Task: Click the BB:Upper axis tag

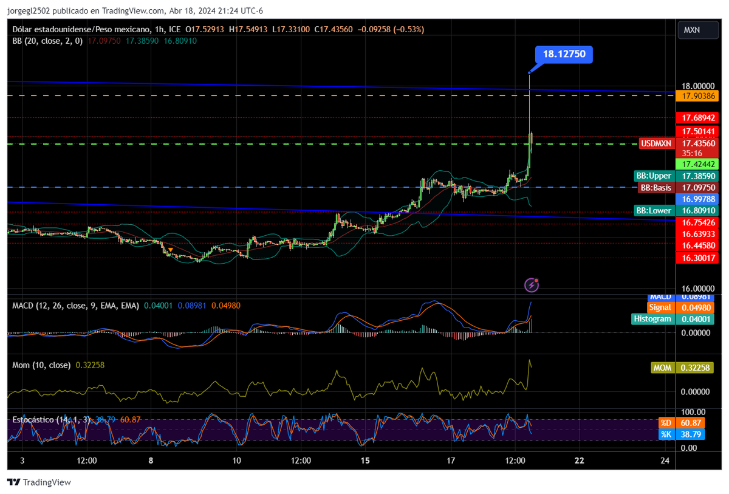Action: pos(654,176)
